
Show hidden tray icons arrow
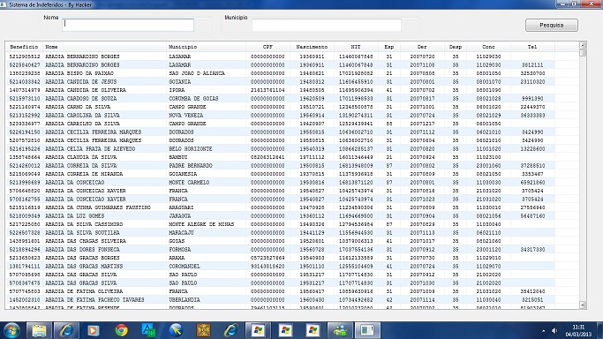pyautogui.click(x=543, y=330)
